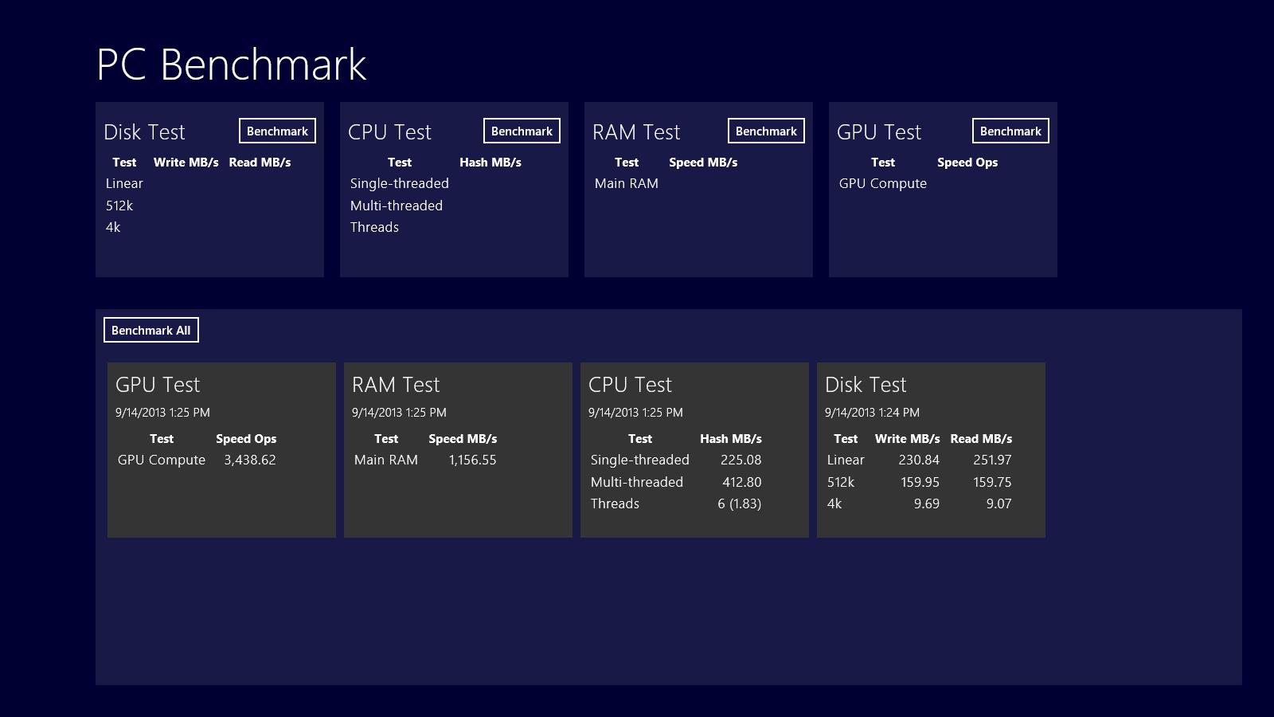Click the GPU result card timestamp
This screenshot has height=717, width=1274.
click(x=162, y=413)
